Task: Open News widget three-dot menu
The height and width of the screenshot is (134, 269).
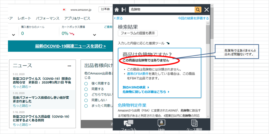Action: click(69, 66)
